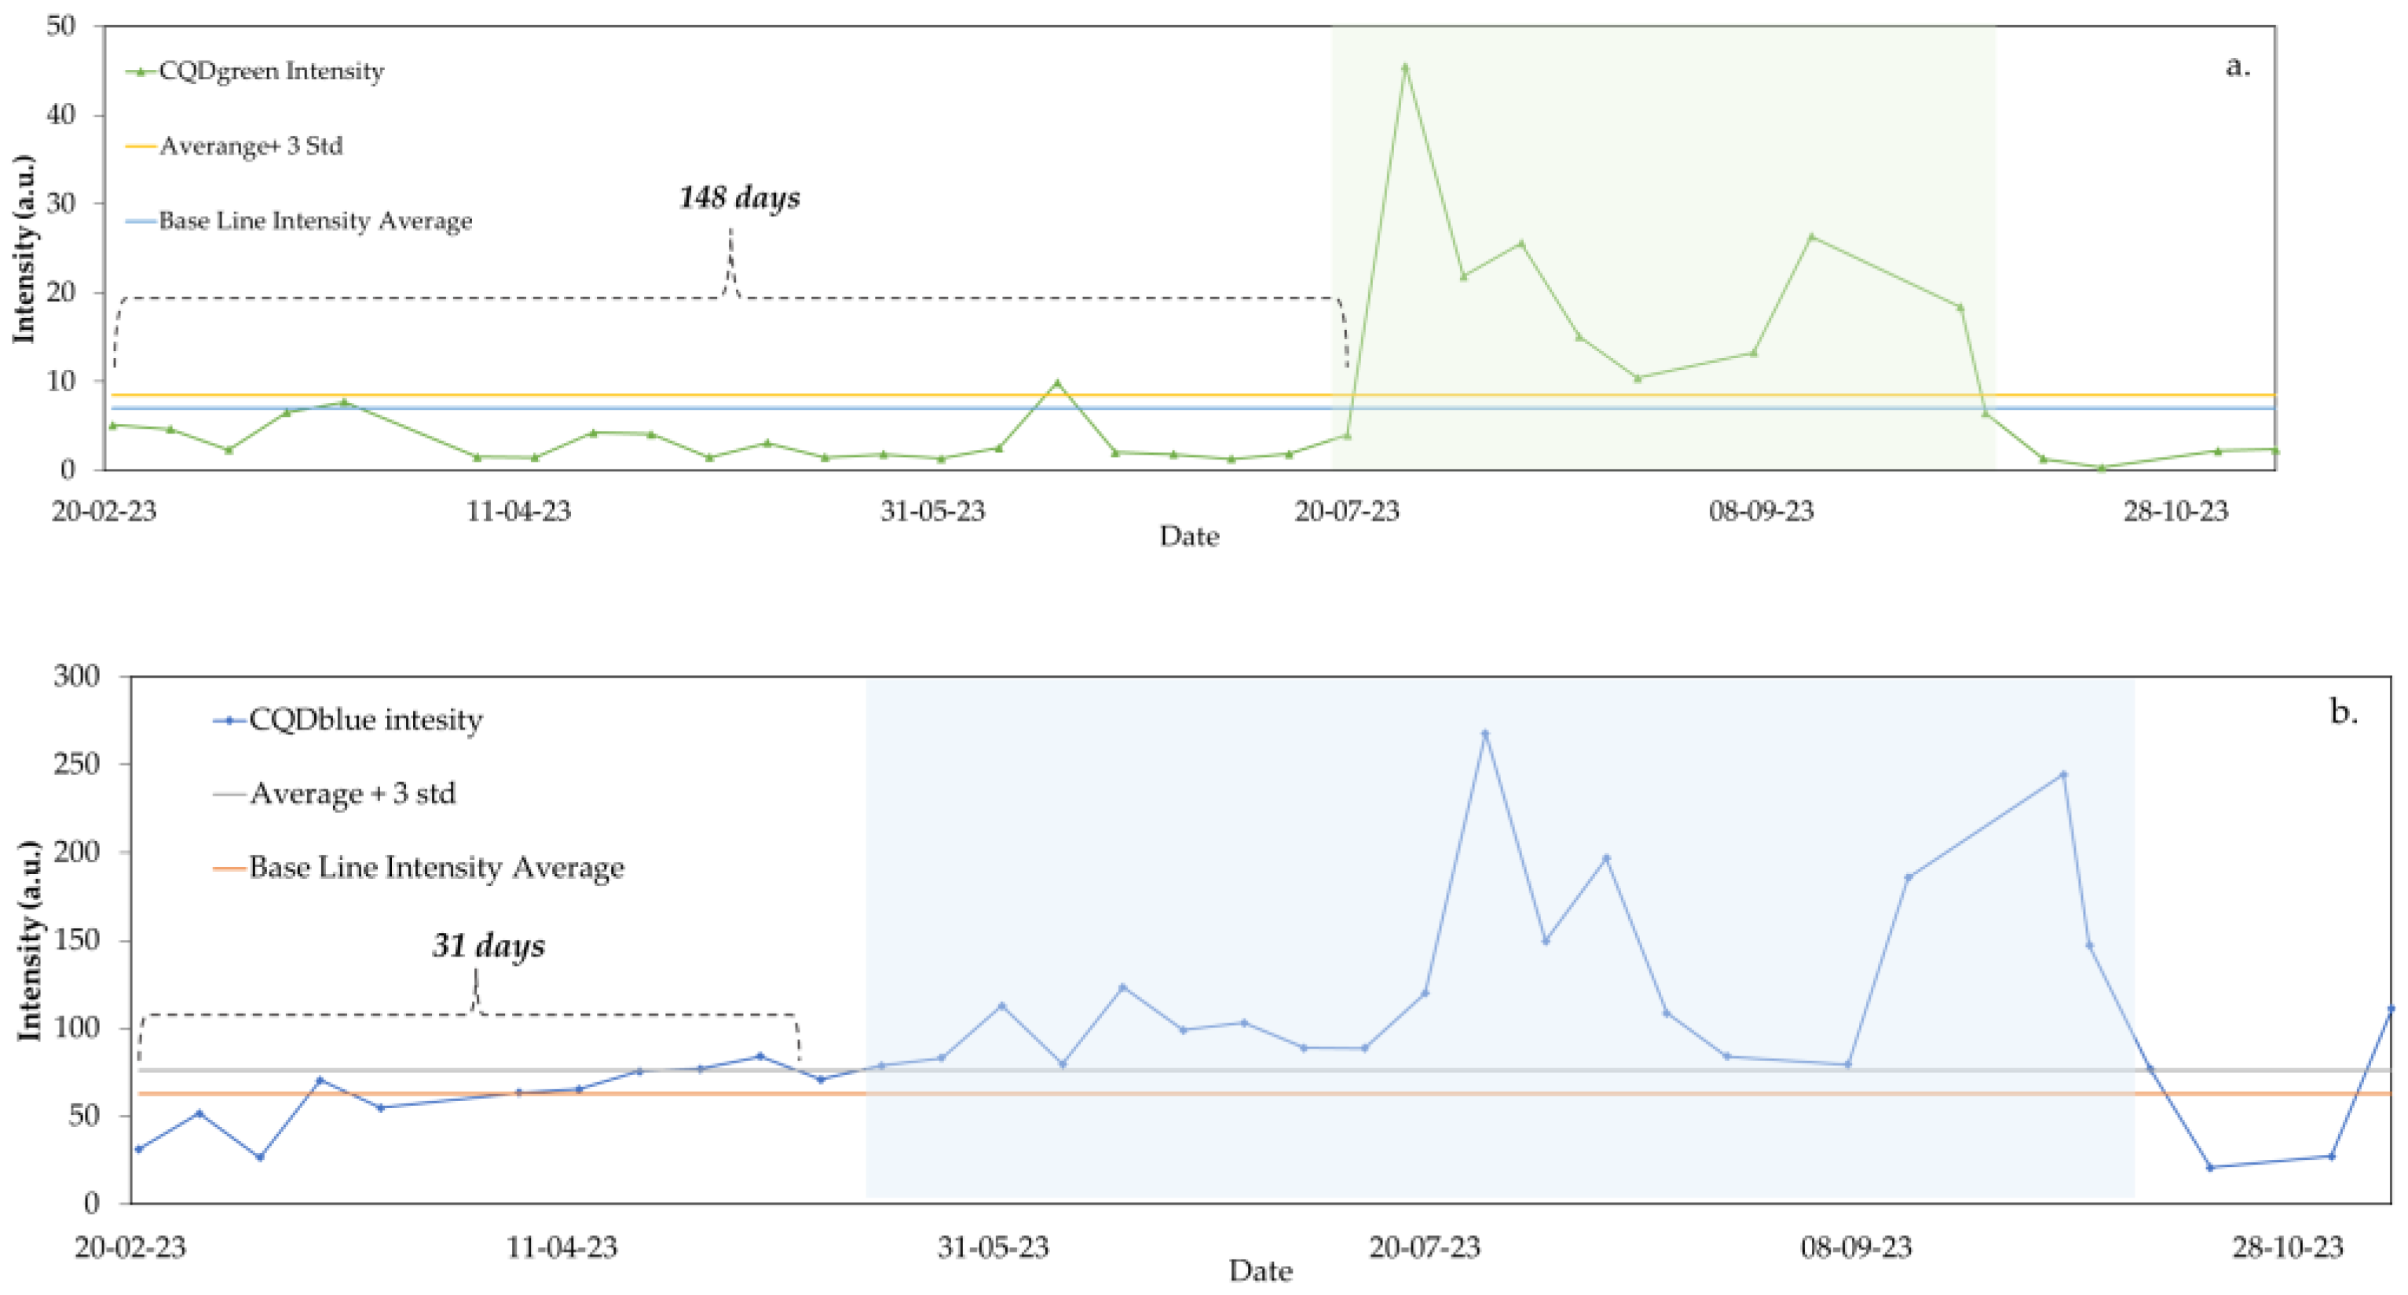Click the 08-09-23 date tick on blue chart
This screenshot has height=1295, width=2408.
point(1856,1246)
